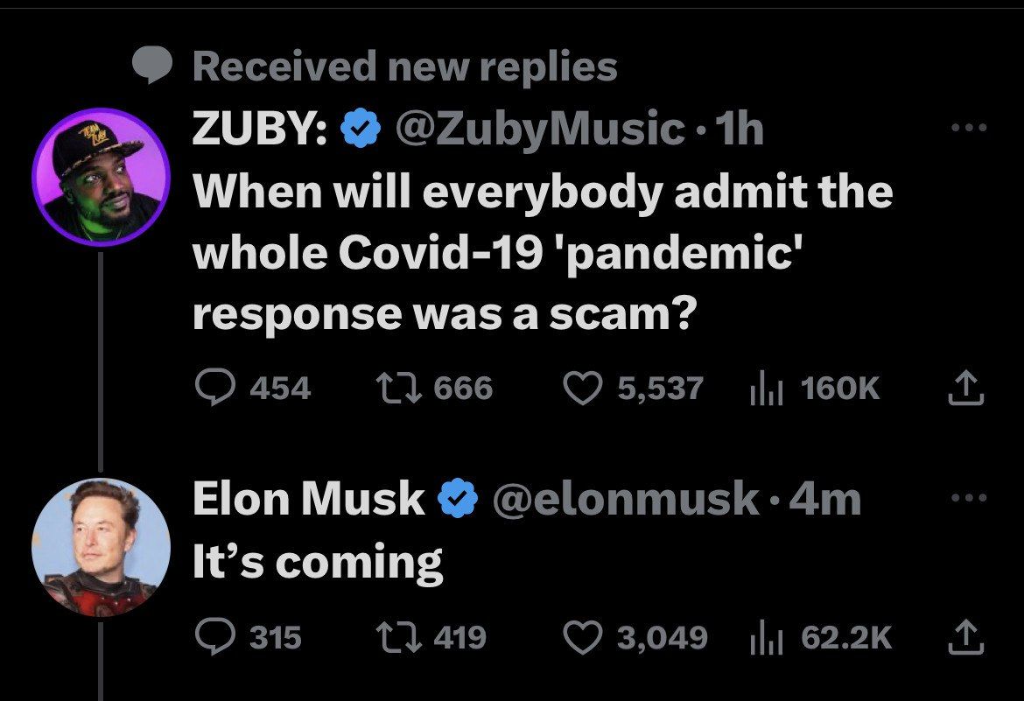Open ZUBY's profile picture
Screen dimensions: 1024x701
tap(101, 178)
